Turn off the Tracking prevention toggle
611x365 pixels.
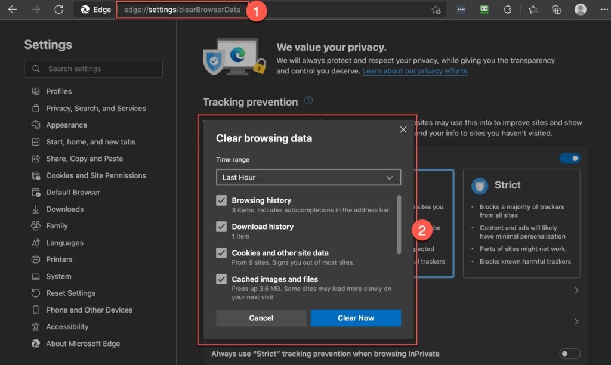coord(570,158)
